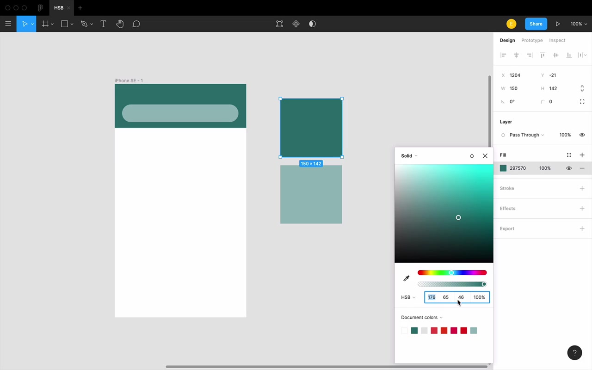This screenshot has width=592, height=370.
Task: Click the user avatar E
Action: 511,24
